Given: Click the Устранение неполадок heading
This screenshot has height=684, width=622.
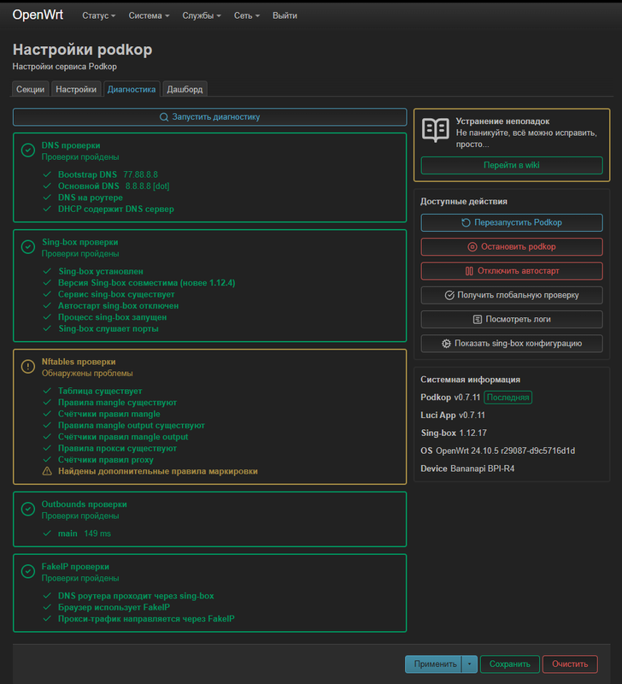Looking at the screenshot, I should (x=502, y=121).
